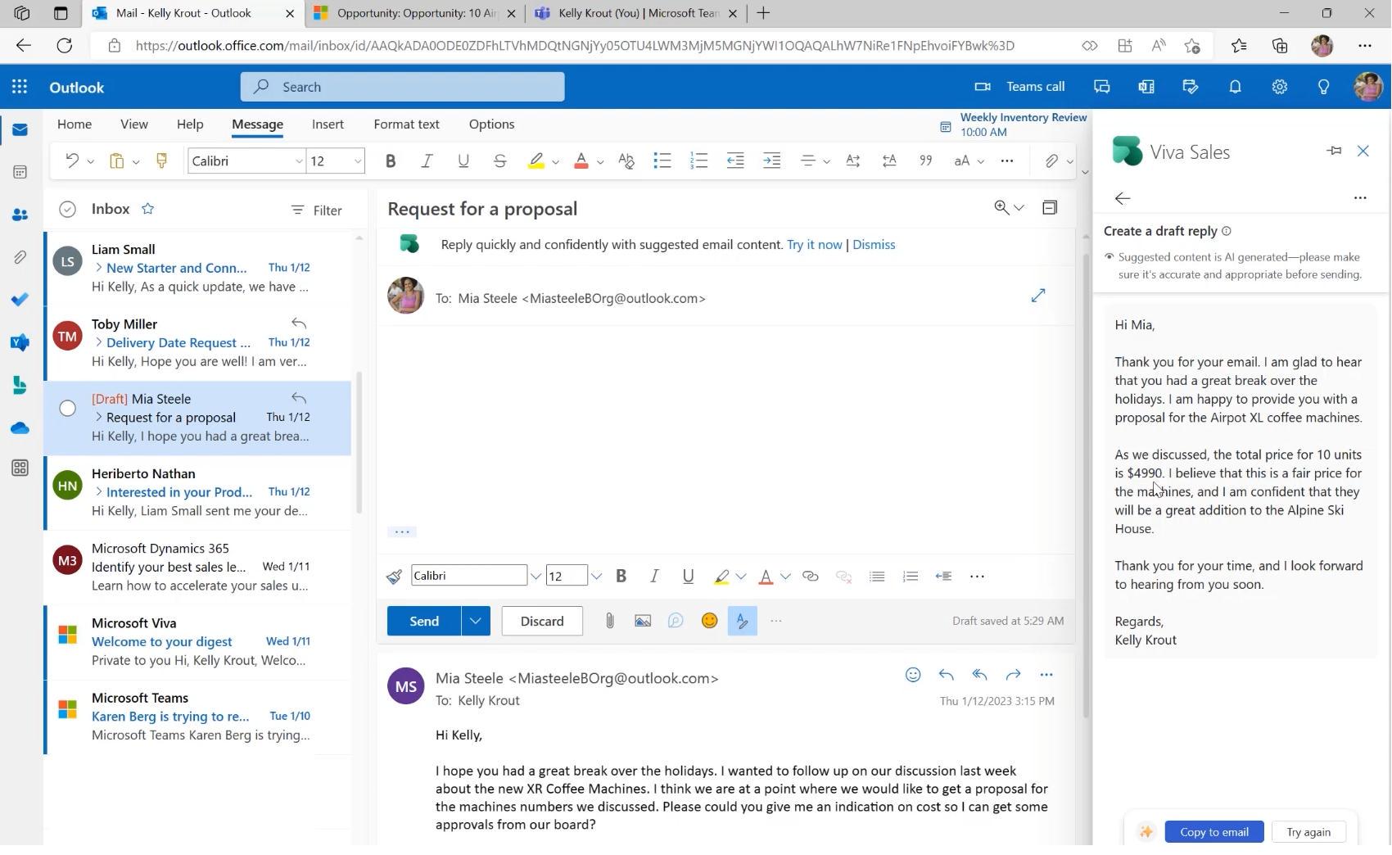
Task: Open Bookings app in left rail
Action: coord(20,385)
